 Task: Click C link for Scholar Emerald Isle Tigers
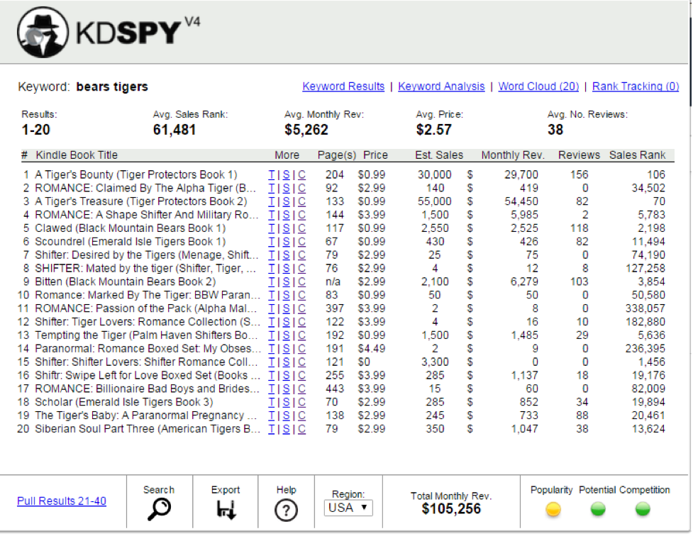pos(301,402)
